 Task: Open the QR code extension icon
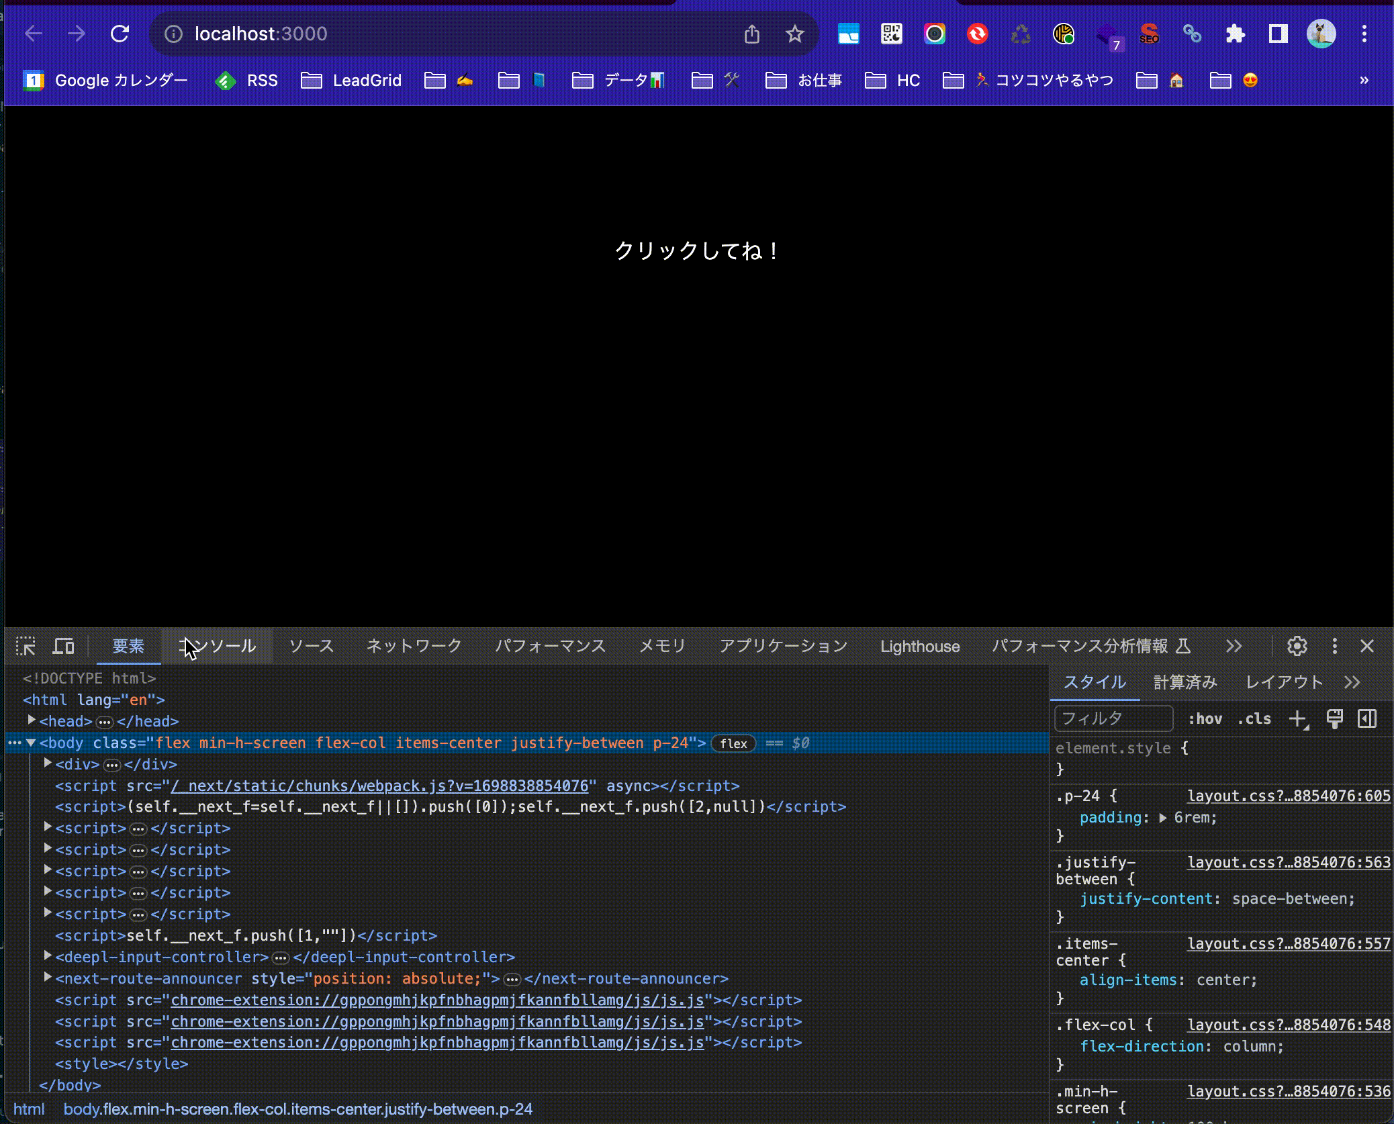(x=892, y=34)
